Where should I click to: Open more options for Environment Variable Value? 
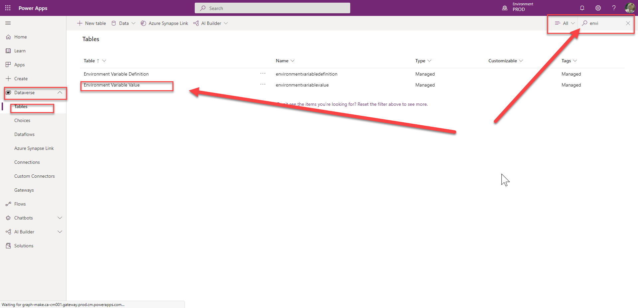click(263, 85)
